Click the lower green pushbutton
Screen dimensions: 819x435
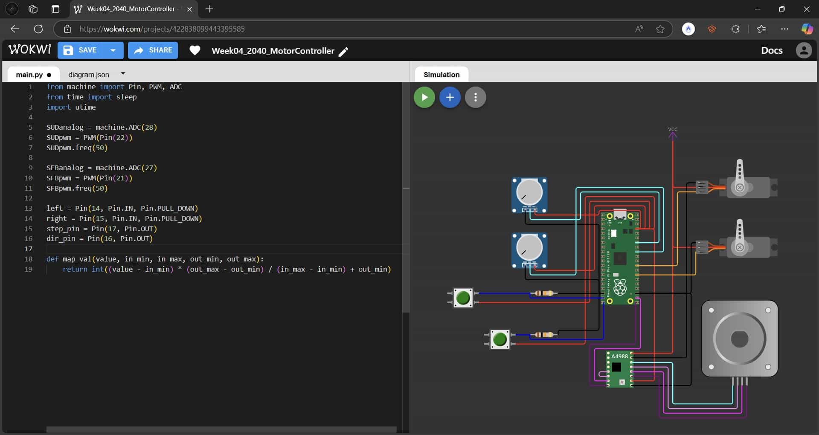pyautogui.click(x=500, y=339)
